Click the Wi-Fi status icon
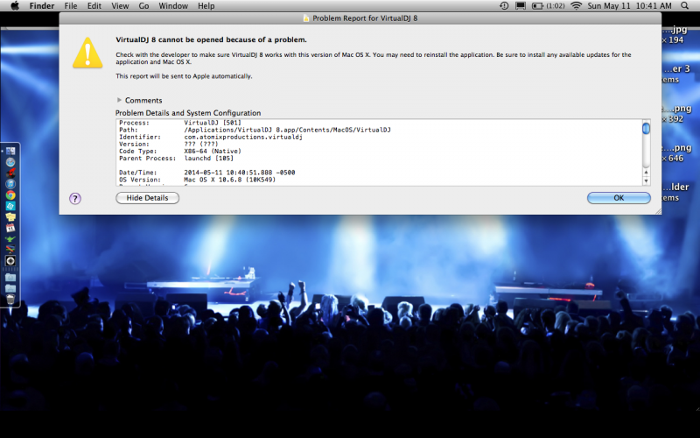 click(577, 6)
